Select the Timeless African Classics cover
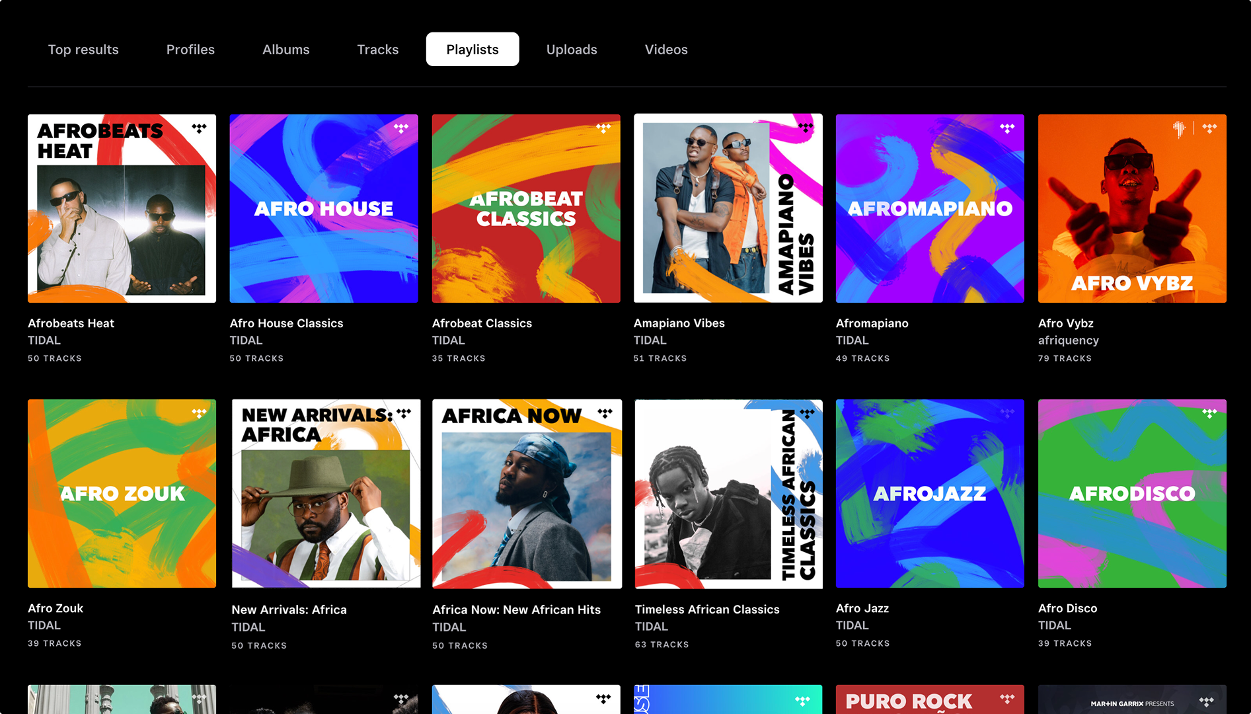This screenshot has height=714, width=1251. point(729,493)
